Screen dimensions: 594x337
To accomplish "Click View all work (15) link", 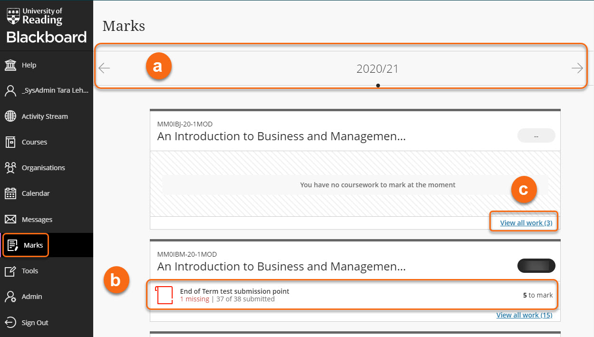I will pos(524,315).
